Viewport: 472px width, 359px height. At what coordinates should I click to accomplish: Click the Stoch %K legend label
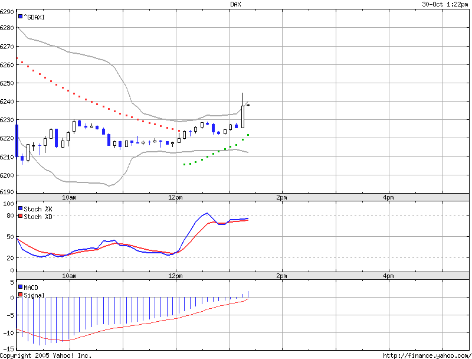click(x=38, y=208)
